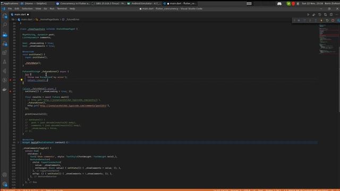340x191 pixels.
Task: Click the lightbulb quick-fix icon
Action: 21,80
